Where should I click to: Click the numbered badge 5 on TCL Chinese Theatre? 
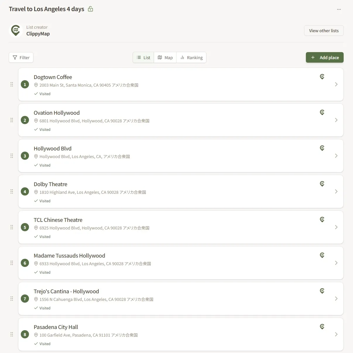[25, 227]
